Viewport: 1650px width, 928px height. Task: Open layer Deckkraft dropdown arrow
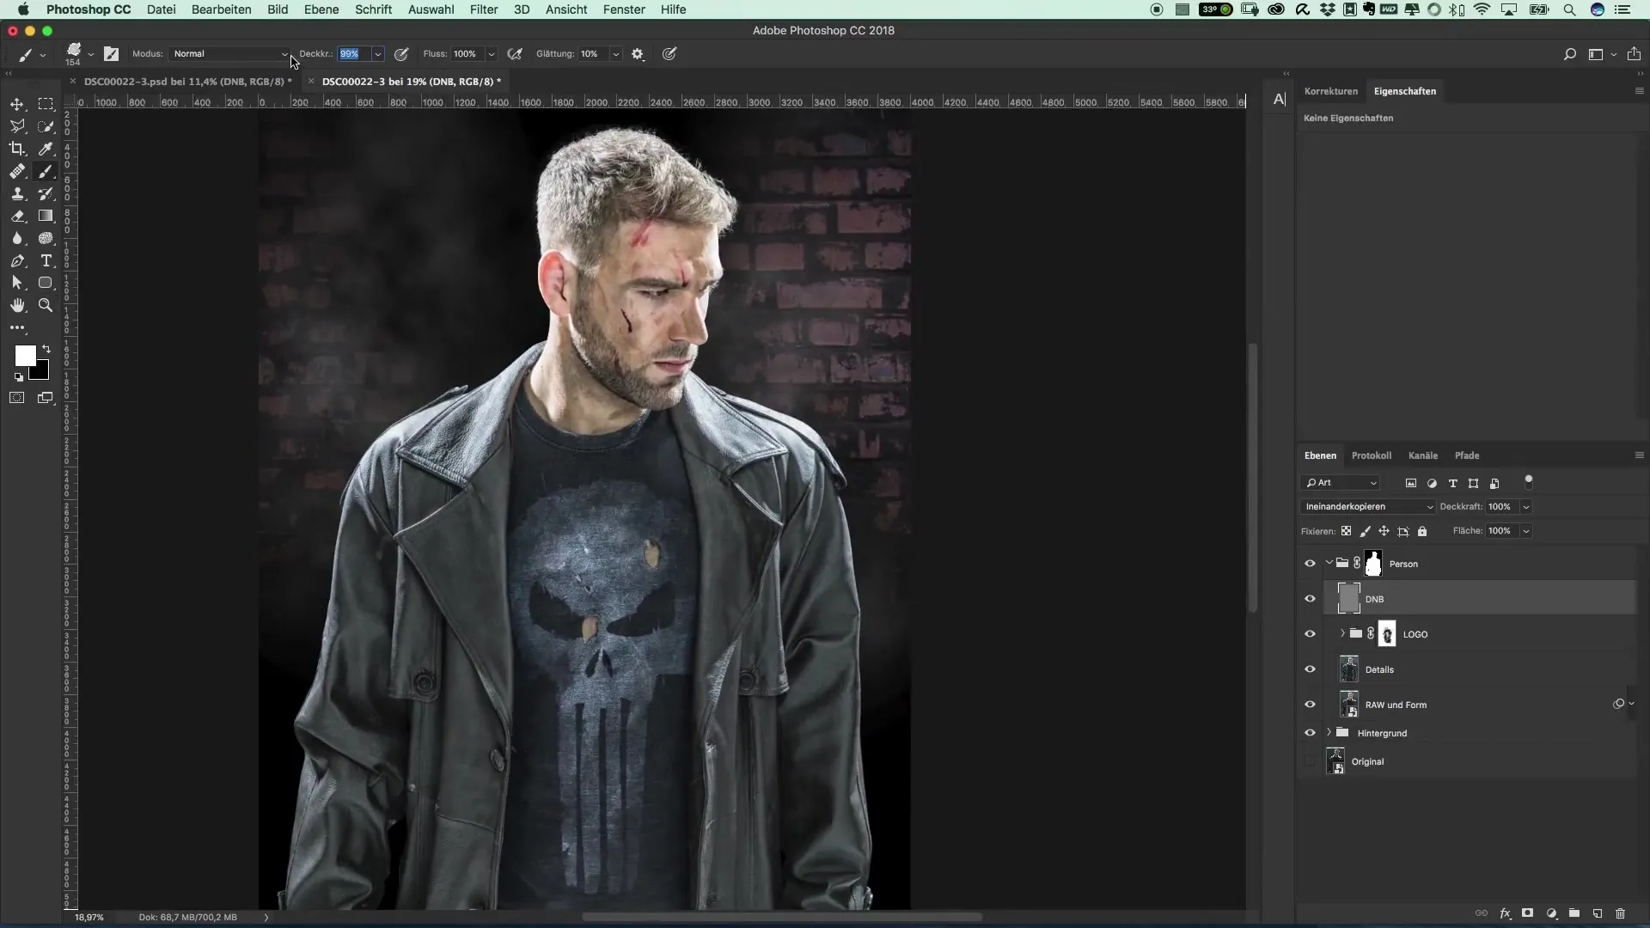(x=1526, y=507)
